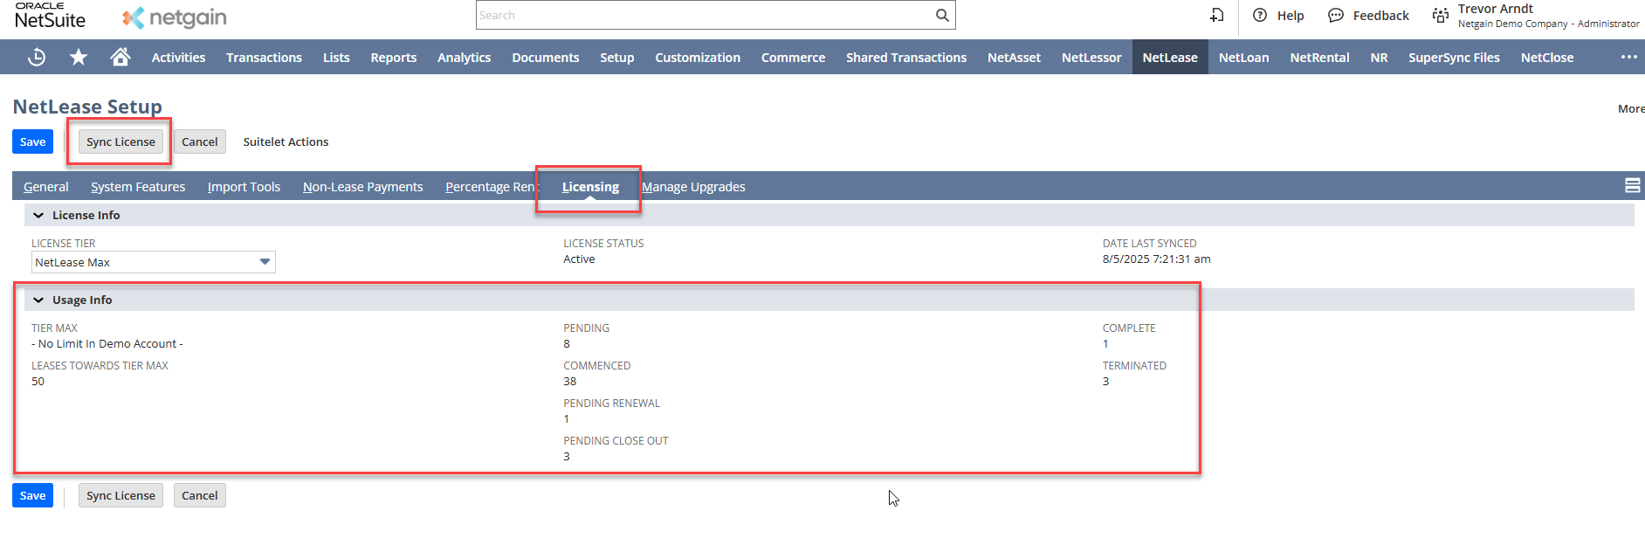Image resolution: width=1645 pixels, height=559 pixels.
Task: Open the Suitelet Actions menu
Action: click(x=286, y=141)
